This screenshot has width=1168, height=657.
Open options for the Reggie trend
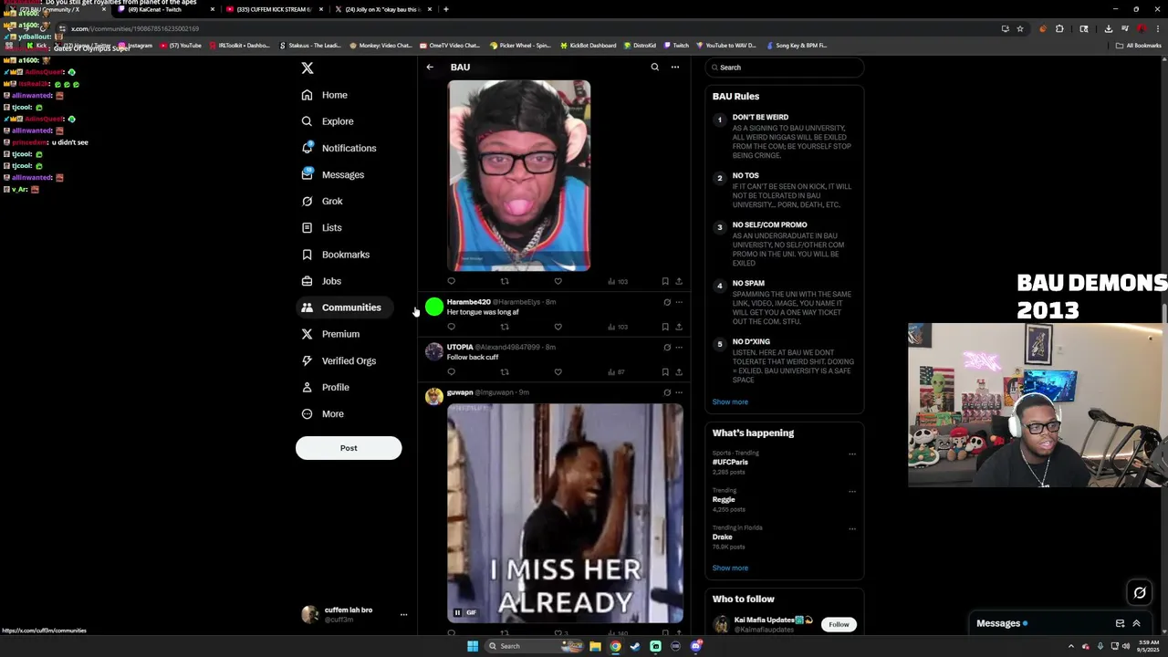tap(852, 492)
